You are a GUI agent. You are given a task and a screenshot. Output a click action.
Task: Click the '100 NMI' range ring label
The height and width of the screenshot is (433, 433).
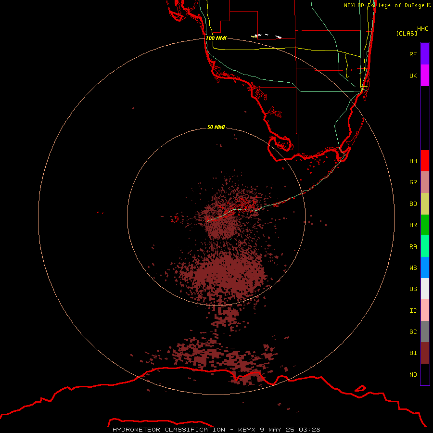point(216,38)
